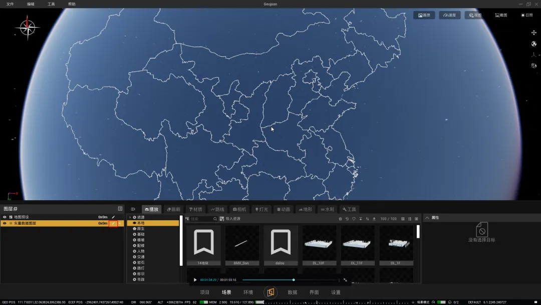Click 导入资源 import assets button
Image resolution: width=541 pixels, height=305 pixels.
coord(230,219)
